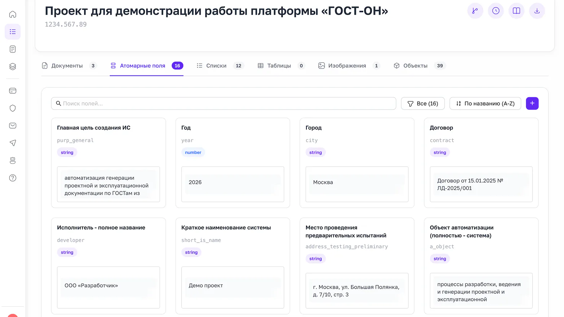Open the help question mark icon
This screenshot has height=317, width=564.
pyautogui.click(x=13, y=178)
